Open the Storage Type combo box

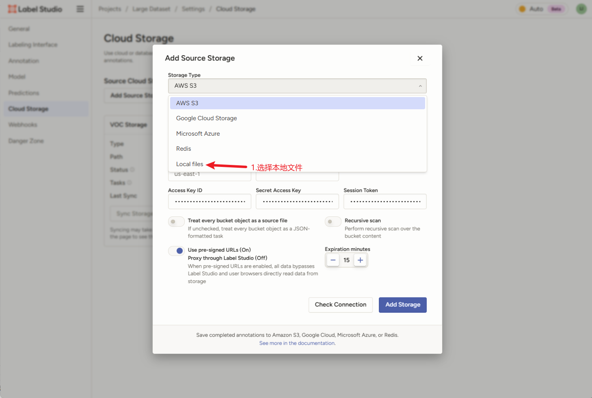click(x=297, y=86)
